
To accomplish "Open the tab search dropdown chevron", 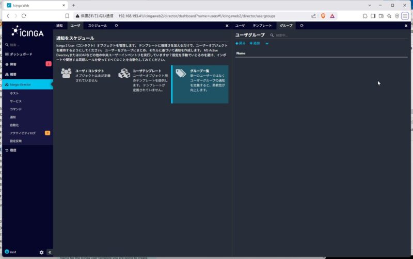I will coord(370,5).
